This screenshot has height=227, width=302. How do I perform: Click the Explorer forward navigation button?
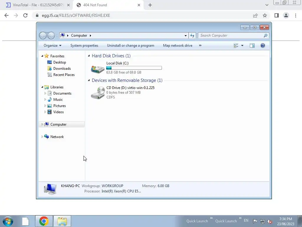(51, 35)
